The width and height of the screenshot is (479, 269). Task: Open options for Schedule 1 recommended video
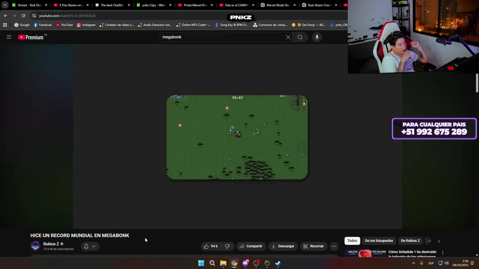(443, 253)
